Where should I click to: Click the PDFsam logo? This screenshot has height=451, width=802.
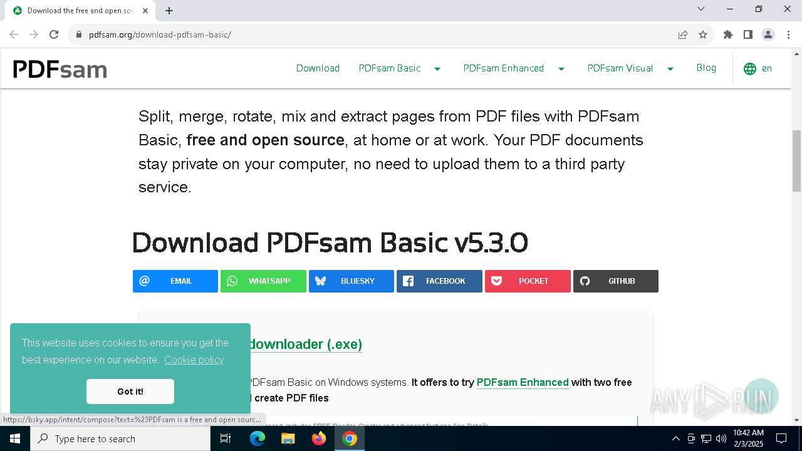[x=60, y=69]
